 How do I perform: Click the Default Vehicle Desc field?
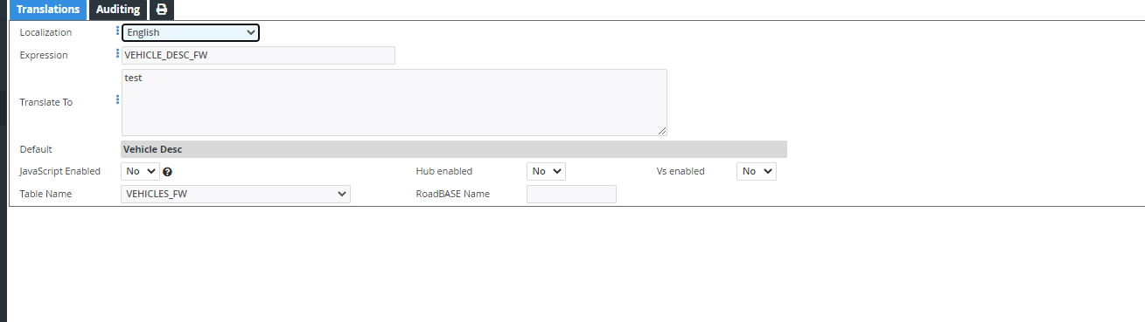coord(454,149)
